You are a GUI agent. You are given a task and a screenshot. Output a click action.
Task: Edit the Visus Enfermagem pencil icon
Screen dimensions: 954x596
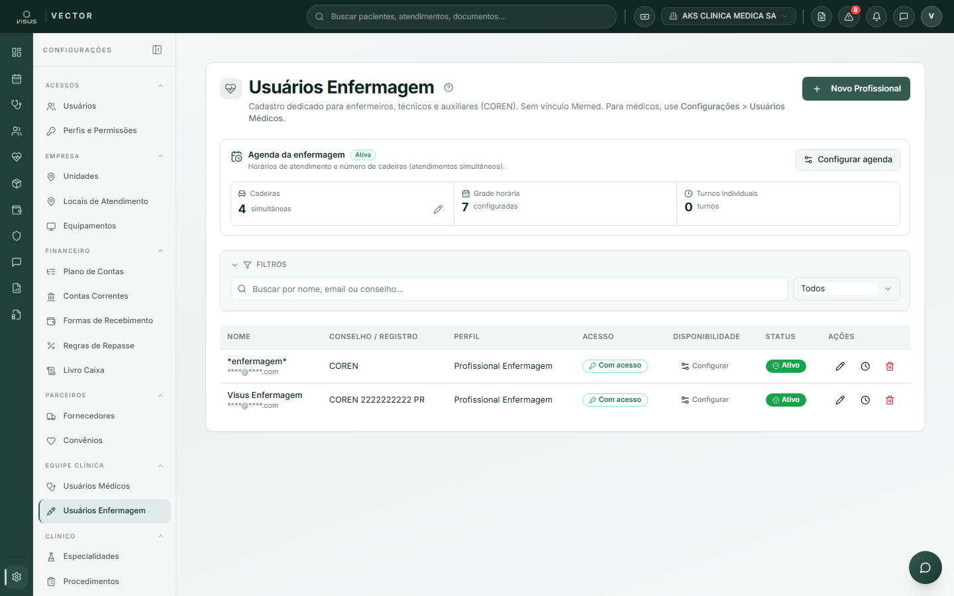pyautogui.click(x=840, y=400)
